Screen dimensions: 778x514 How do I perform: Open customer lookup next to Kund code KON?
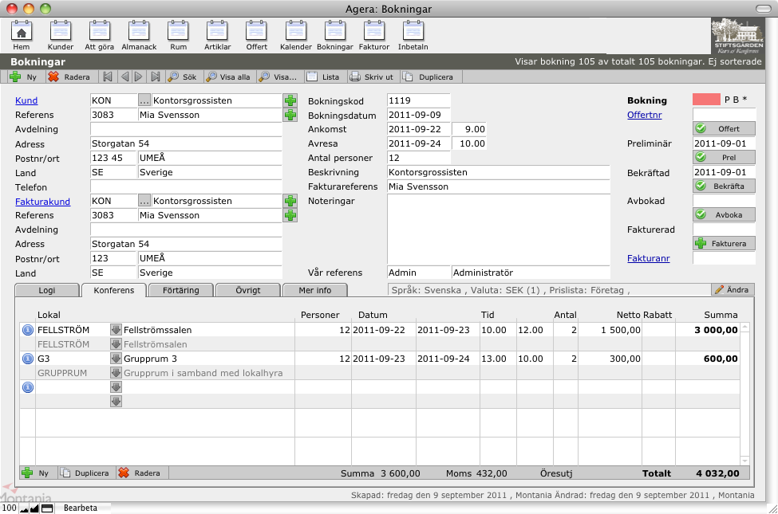pyautogui.click(x=144, y=100)
